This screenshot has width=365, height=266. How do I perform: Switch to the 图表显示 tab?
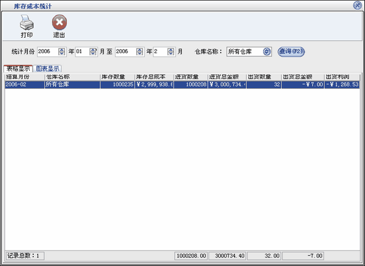point(47,68)
